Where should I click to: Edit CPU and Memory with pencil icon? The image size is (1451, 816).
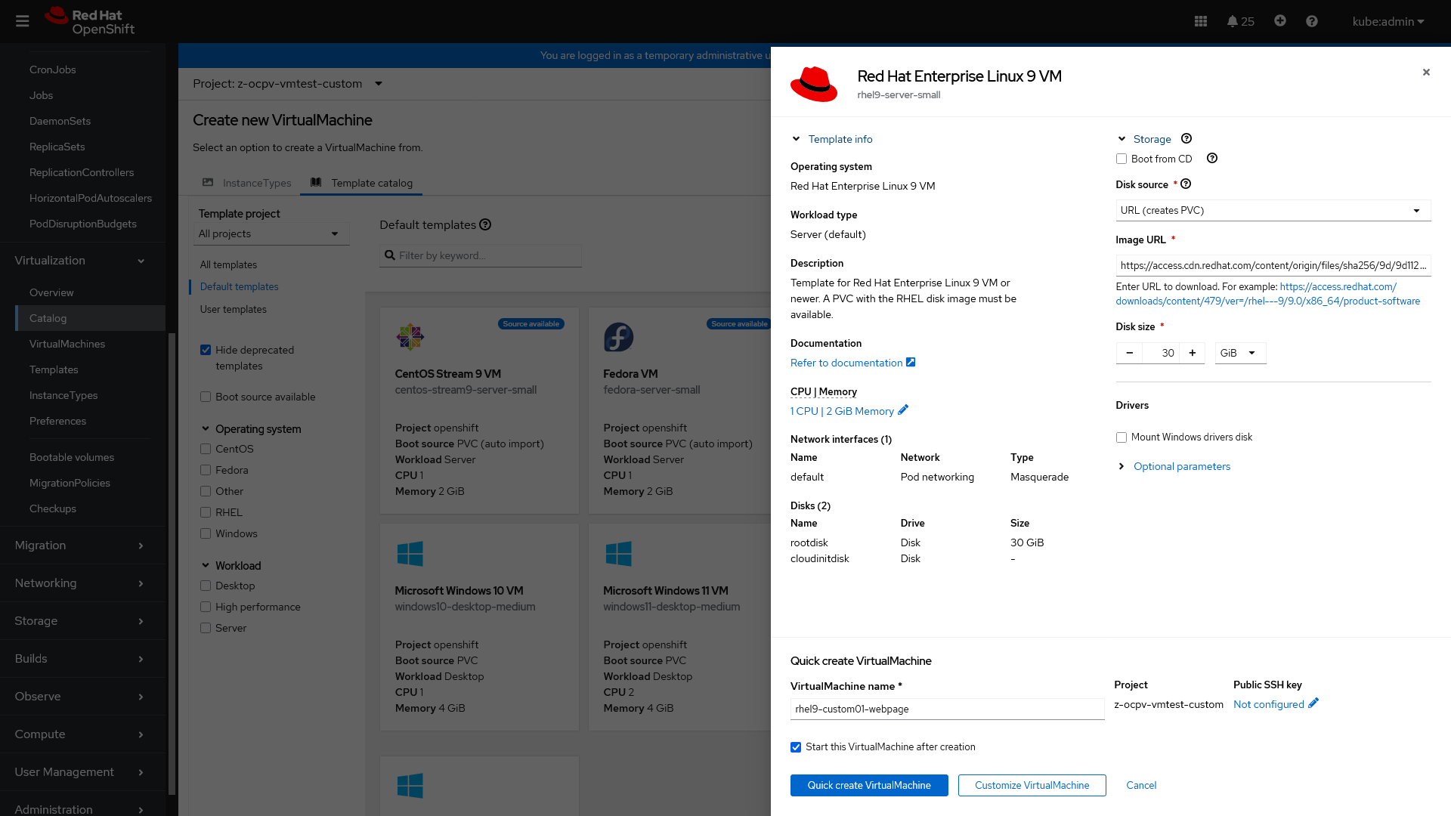coord(903,410)
